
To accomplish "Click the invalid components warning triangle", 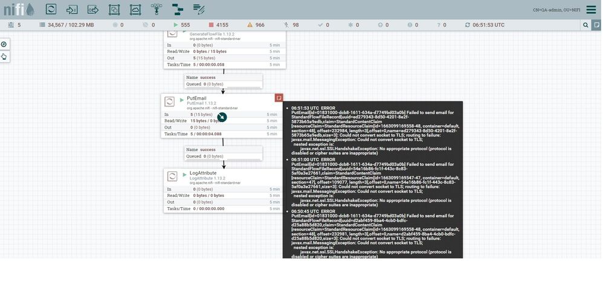I will 250,25.
